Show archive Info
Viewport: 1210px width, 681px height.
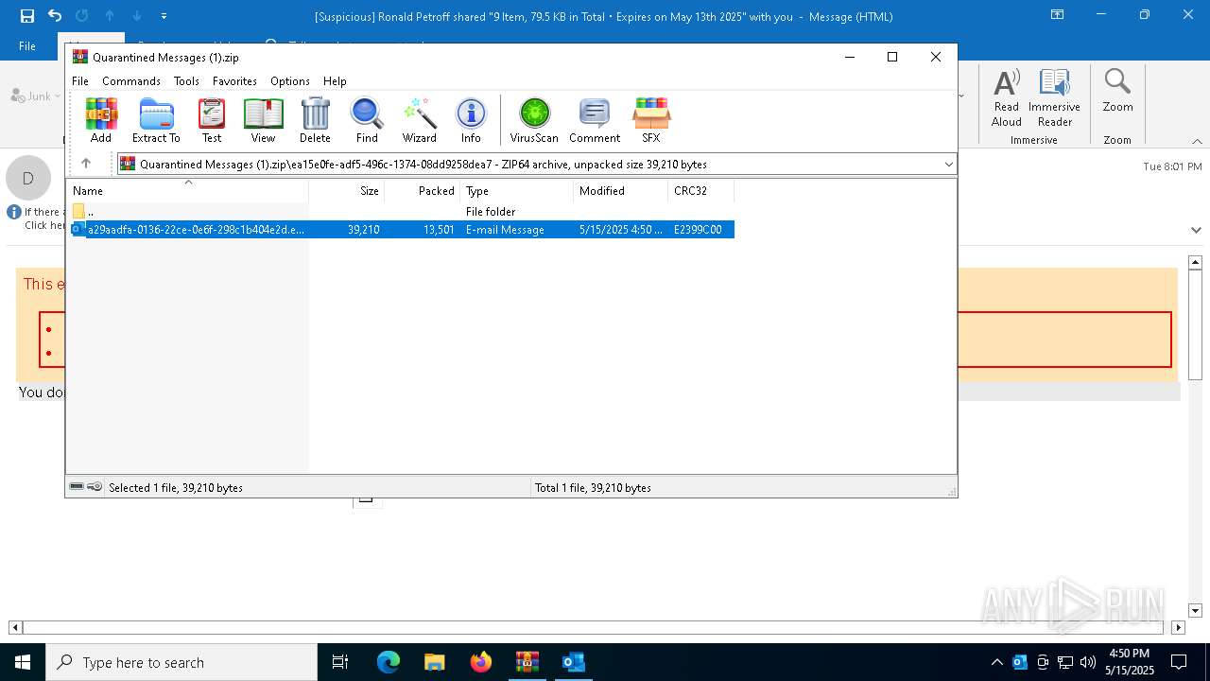coord(471,120)
